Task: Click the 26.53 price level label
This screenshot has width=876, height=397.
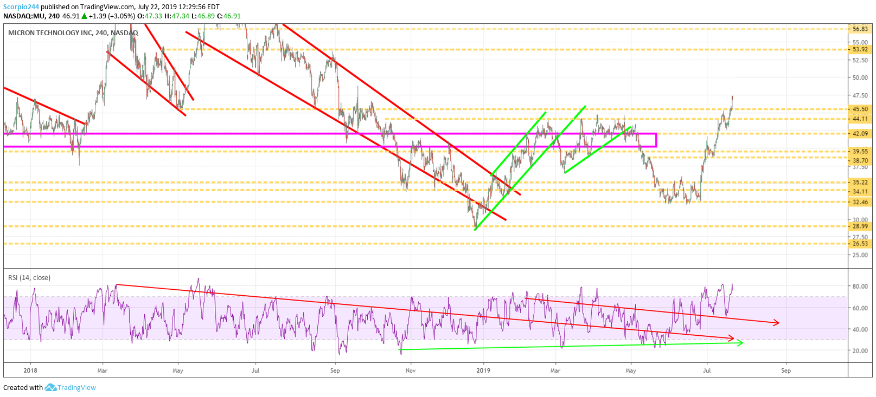Action: click(x=860, y=244)
